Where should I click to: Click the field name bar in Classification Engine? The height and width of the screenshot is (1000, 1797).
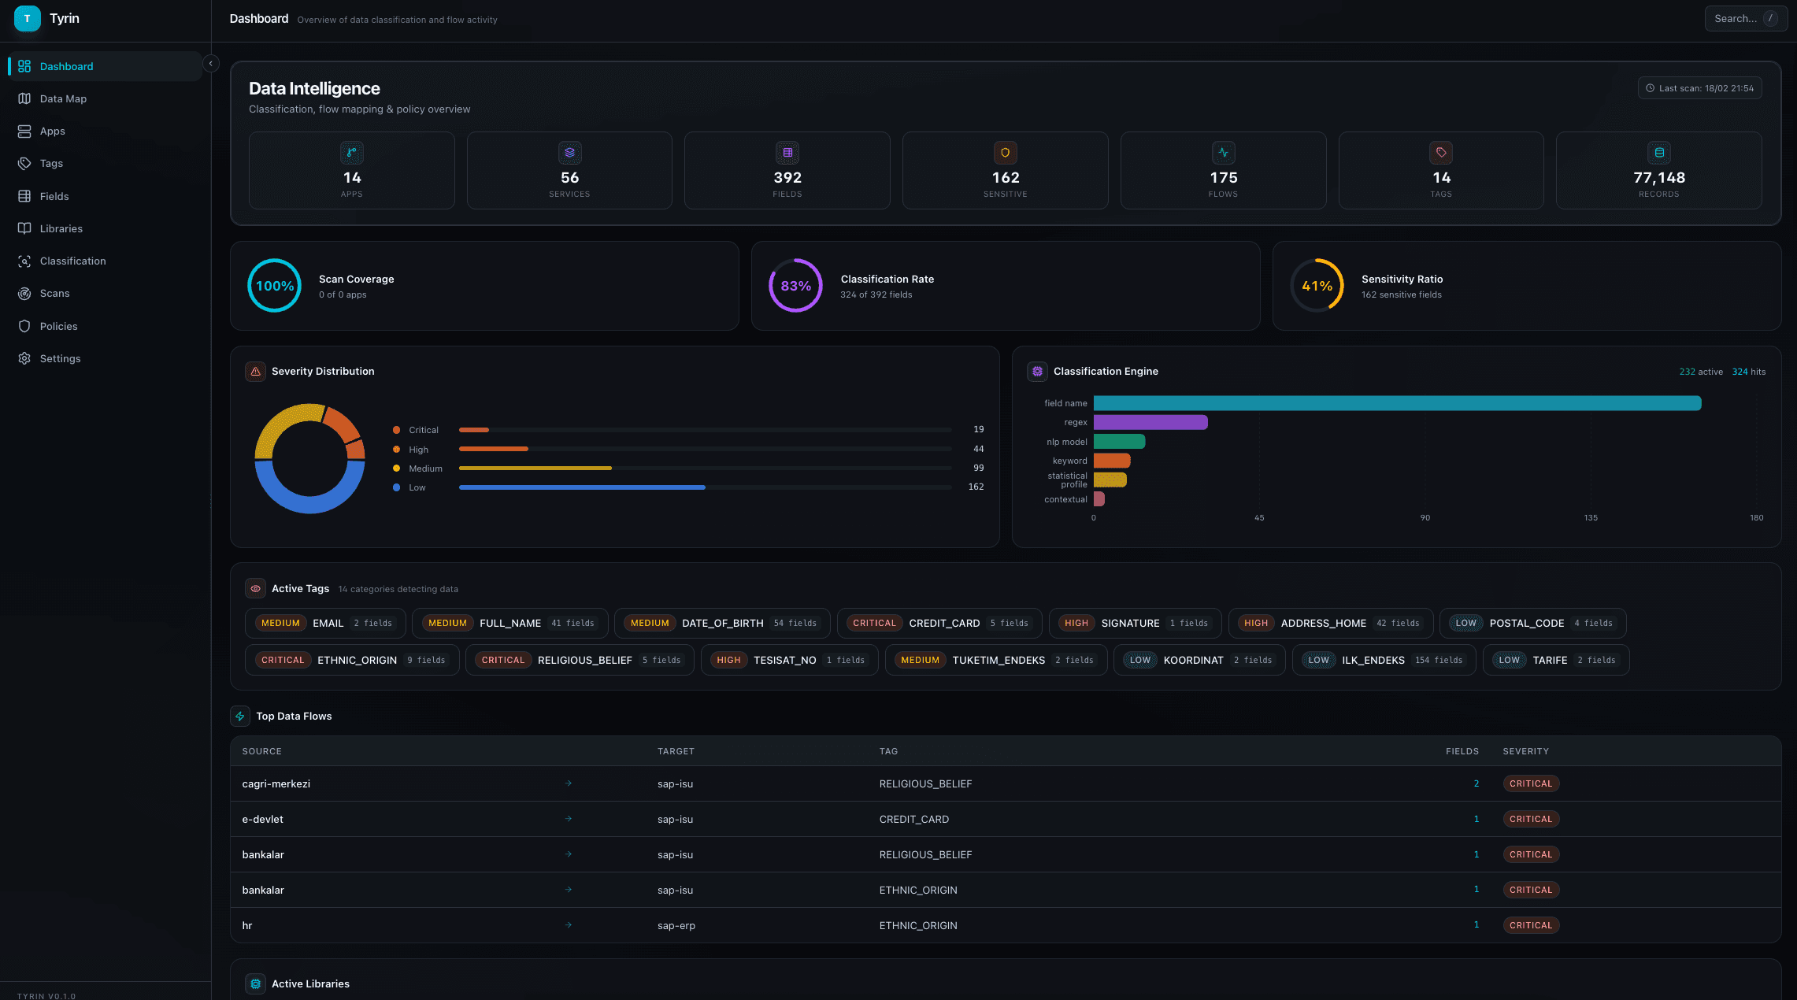(1397, 403)
